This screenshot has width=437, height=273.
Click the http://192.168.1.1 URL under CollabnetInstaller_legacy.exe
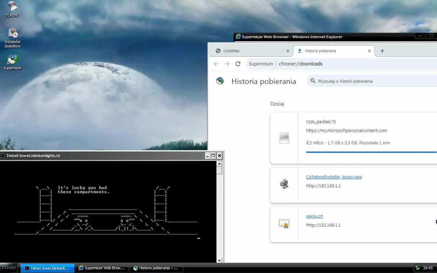[x=323, y=186]
